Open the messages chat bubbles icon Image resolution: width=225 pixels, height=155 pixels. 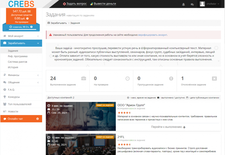[192, 5]
